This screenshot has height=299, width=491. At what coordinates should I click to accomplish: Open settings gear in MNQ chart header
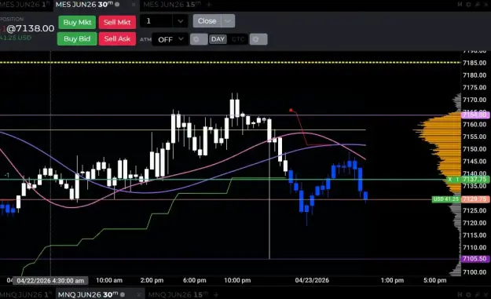point(468,294)
